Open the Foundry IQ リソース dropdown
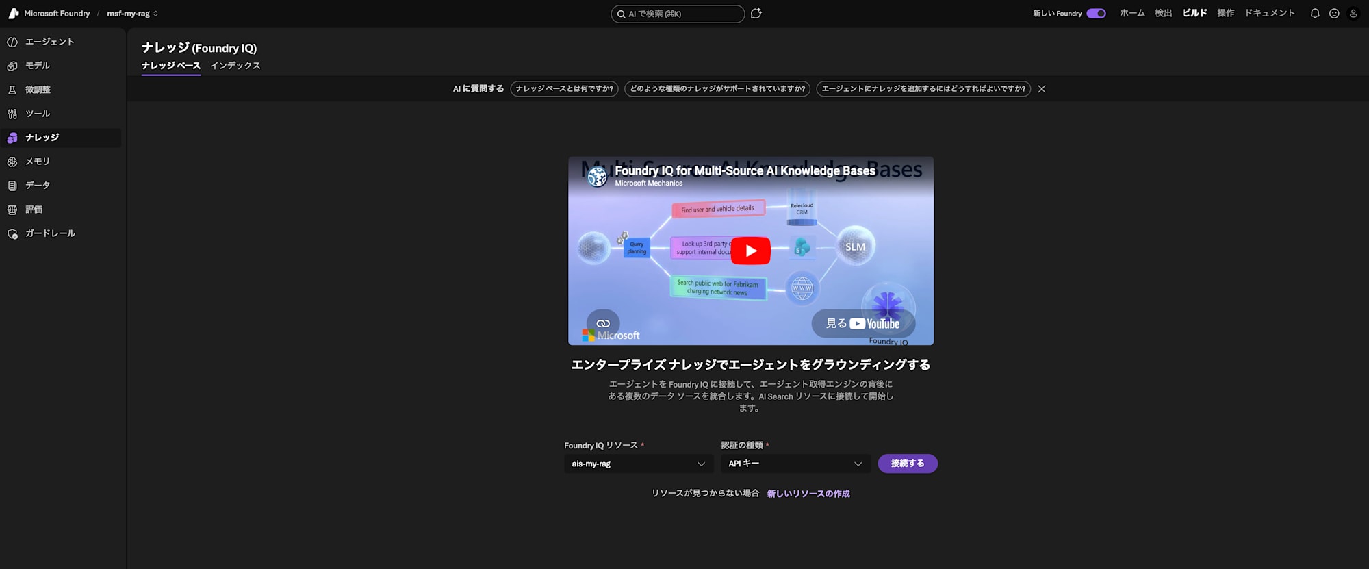The height and width of the screenshot is (569, 1369). [x=639, y=464]
